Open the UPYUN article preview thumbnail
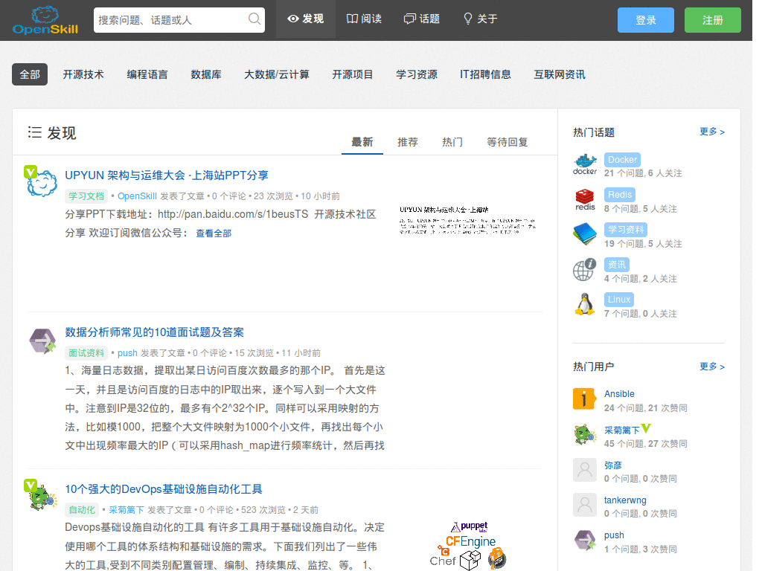 [x=467, y=219]
